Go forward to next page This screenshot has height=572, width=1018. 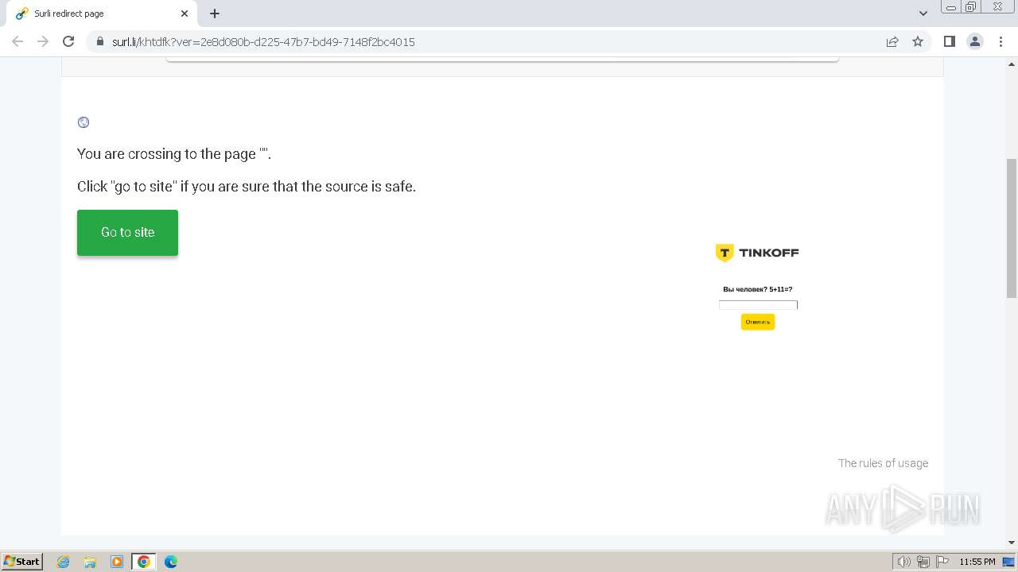tap(43, 41)
